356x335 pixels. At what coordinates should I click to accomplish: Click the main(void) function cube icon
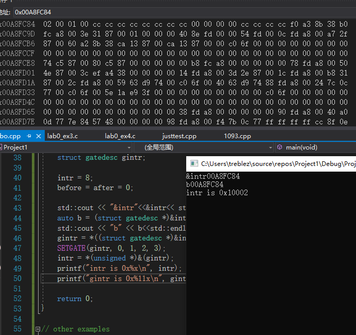(280, 147)
